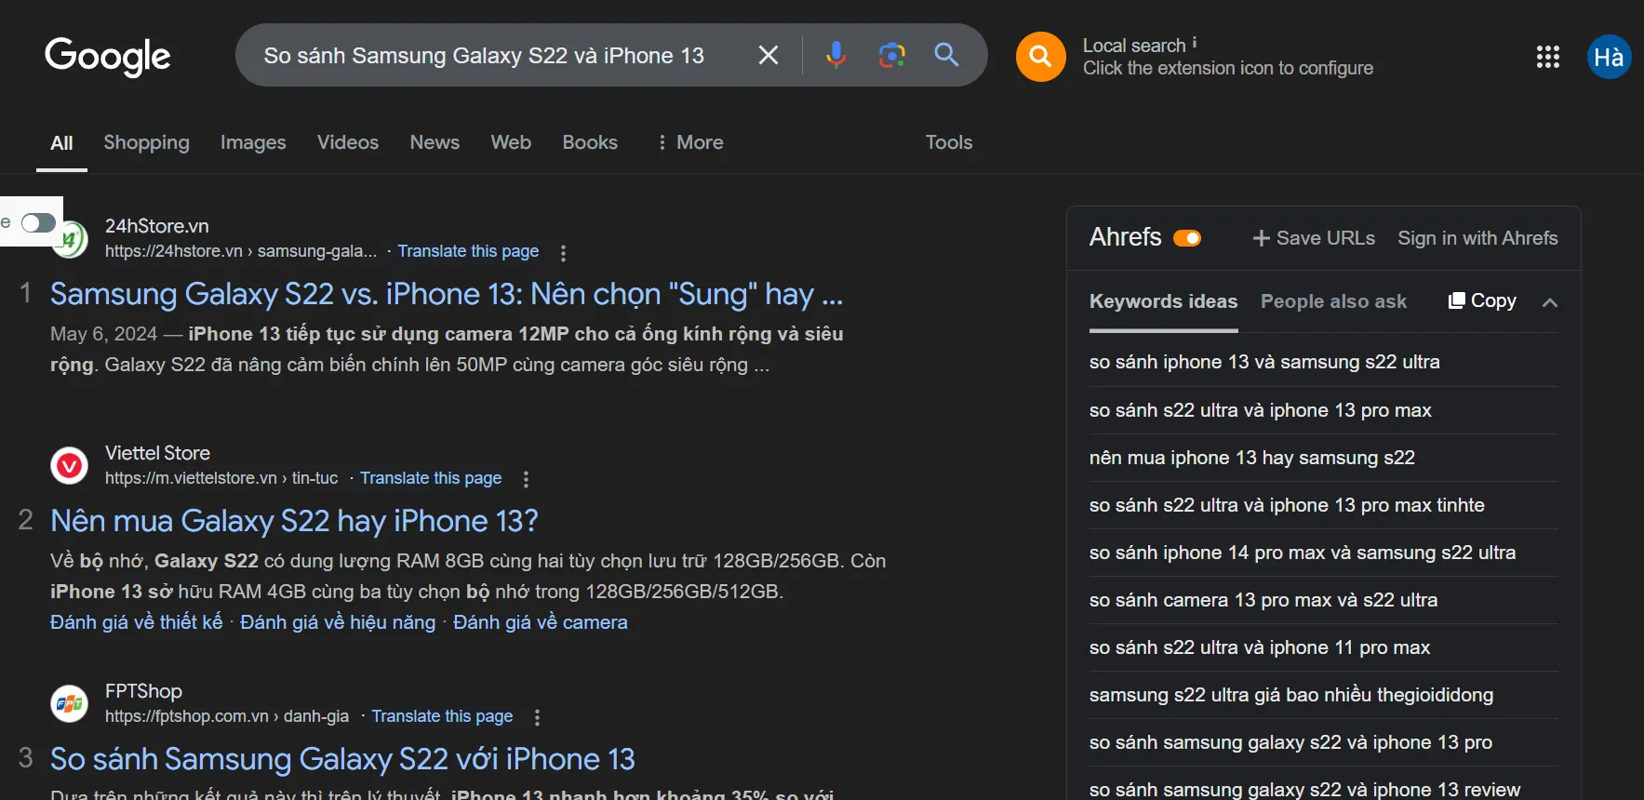The height and width of the screenshot is (800, 1644).
Task: Start voice search with microphone icon
Action: 835,55
